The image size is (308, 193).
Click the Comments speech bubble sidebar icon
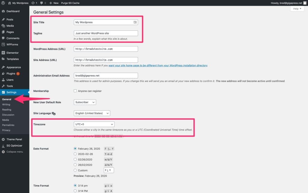3,38
